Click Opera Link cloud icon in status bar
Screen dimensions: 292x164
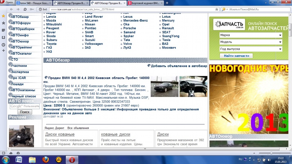[11, 153]
